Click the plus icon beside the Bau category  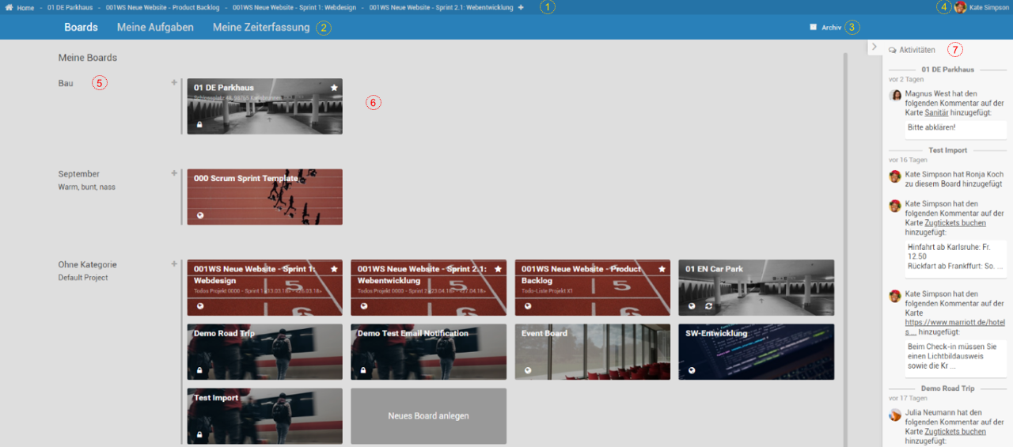coord(174,82)
